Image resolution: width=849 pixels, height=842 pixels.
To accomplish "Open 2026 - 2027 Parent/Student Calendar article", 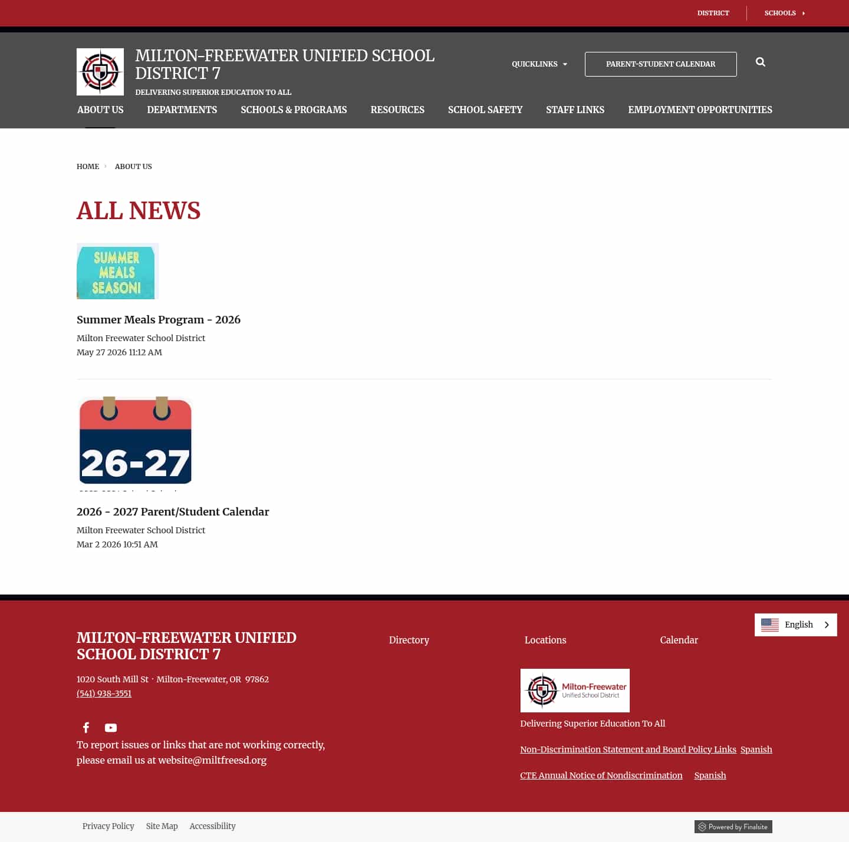I will point(173,511).
